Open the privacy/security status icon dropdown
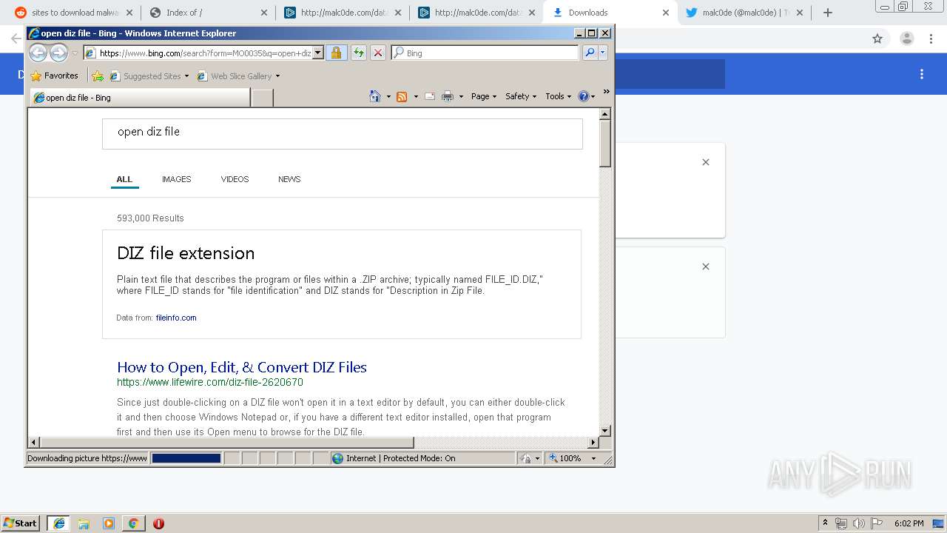Image resolution: width=947 pixels, height=533 pixels. [x=530, y=458]
